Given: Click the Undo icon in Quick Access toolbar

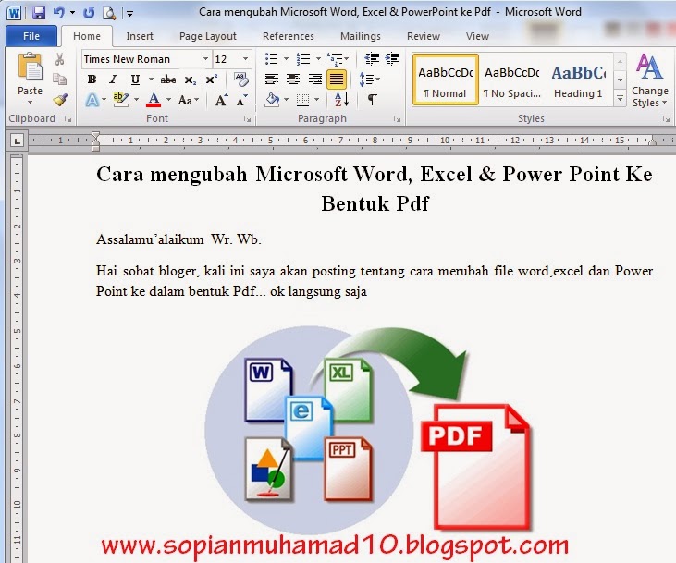Looking at the screenshot, I should [x=58, y=13].
